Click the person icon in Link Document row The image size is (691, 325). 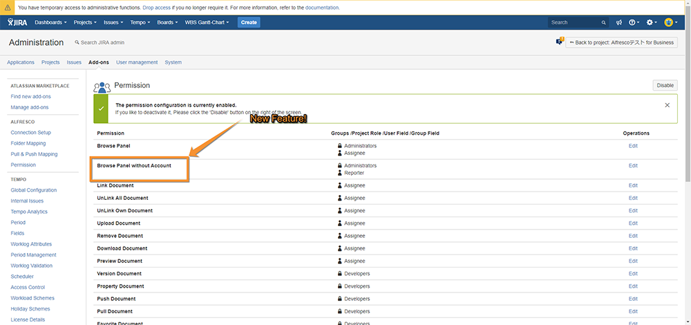click(x=339, y=185)
